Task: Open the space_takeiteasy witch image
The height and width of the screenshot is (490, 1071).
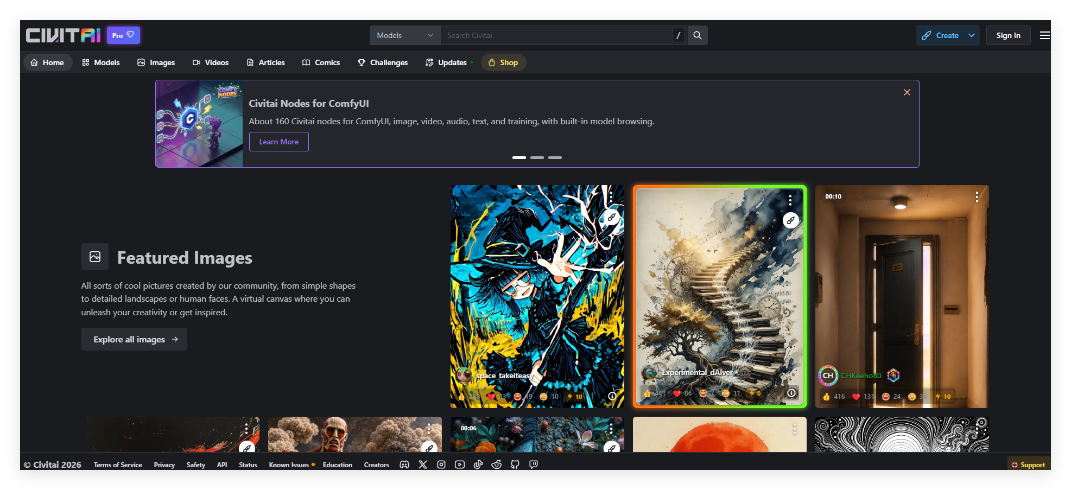Action: pos(537,296)
